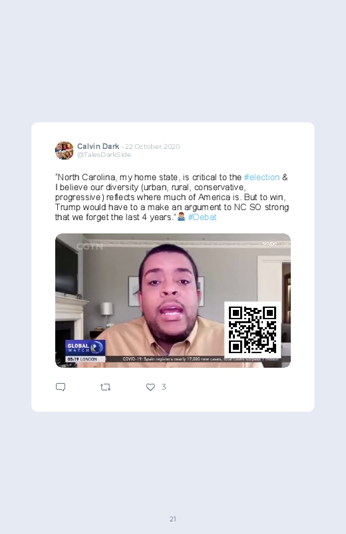
Task: Open the #Debat hashtag link
Action: [202, 217]
